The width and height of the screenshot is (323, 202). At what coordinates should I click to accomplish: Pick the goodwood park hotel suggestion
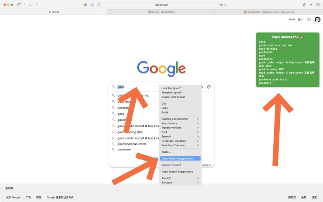point(132,144)
